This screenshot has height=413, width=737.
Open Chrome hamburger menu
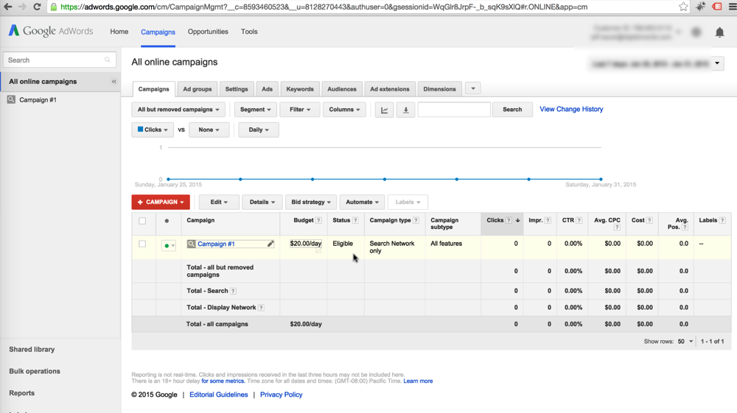click(x=732, y=7)
